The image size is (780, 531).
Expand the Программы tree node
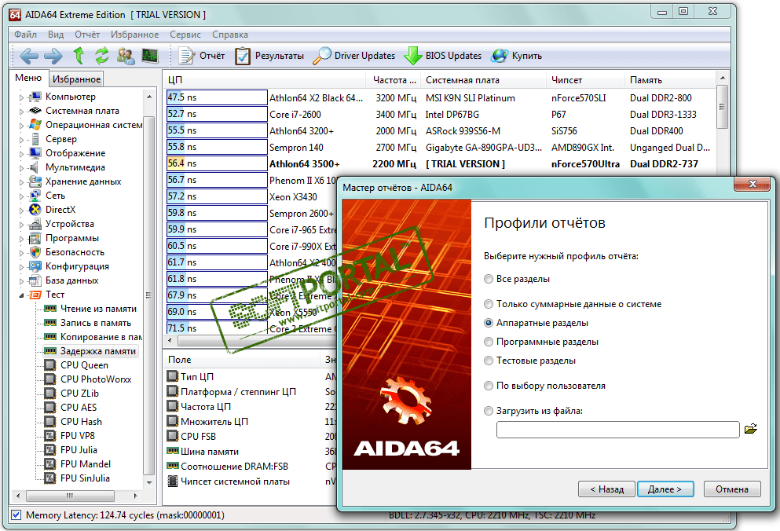click(21, 238)
